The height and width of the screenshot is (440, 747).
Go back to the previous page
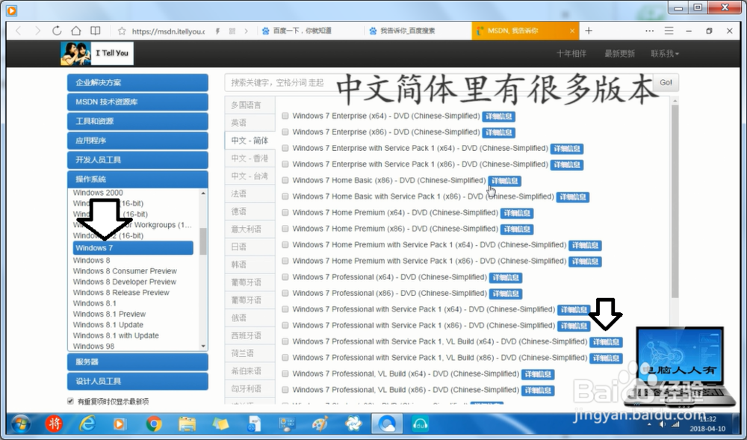[19, 31]
